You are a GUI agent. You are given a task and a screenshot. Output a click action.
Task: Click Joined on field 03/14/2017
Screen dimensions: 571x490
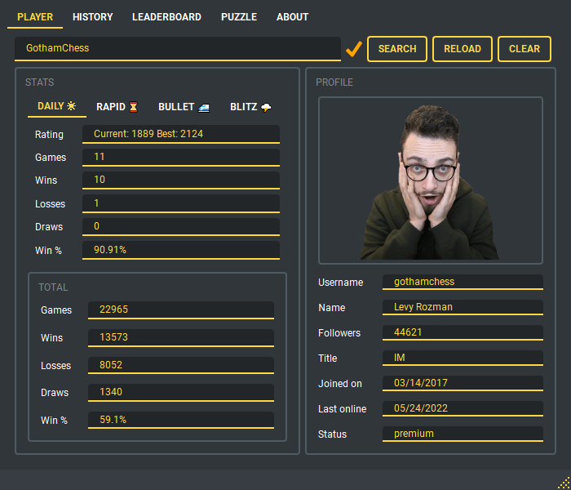click(463, 384)
